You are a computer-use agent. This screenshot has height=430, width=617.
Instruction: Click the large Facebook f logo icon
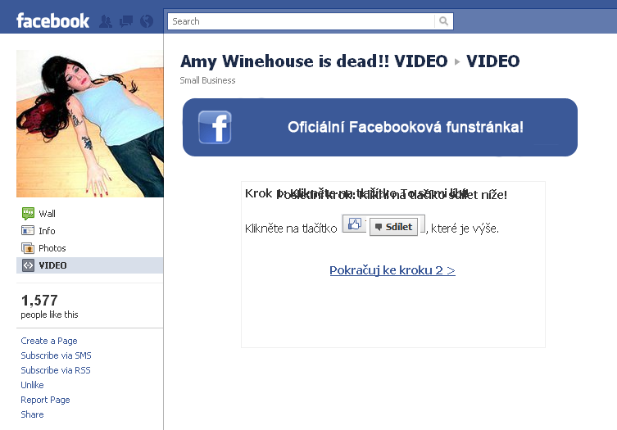[215, 127]
